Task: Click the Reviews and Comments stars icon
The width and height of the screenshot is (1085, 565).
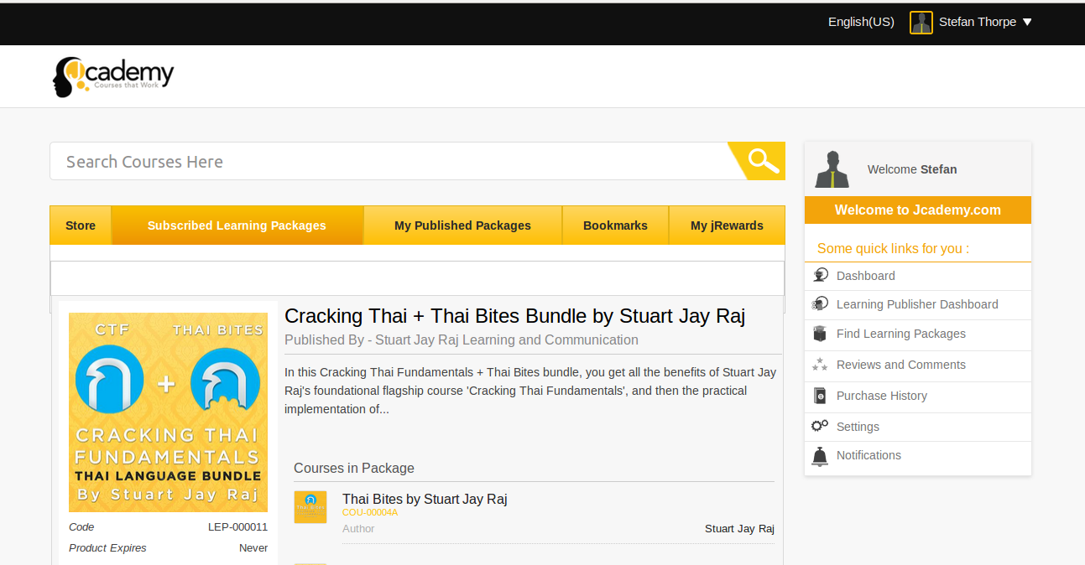Action: tap(820, 365)
